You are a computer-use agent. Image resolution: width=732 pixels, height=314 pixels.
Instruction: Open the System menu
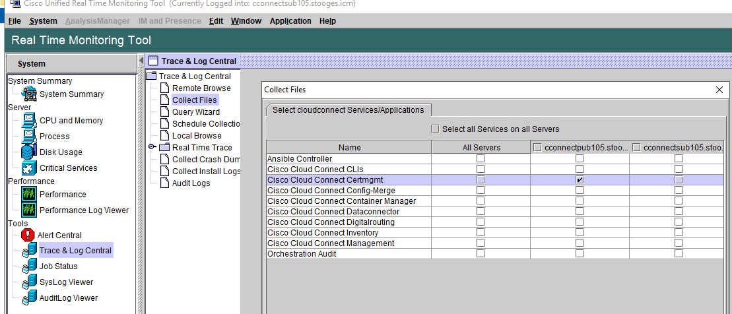pyautogui.click(x=43, y=21)
